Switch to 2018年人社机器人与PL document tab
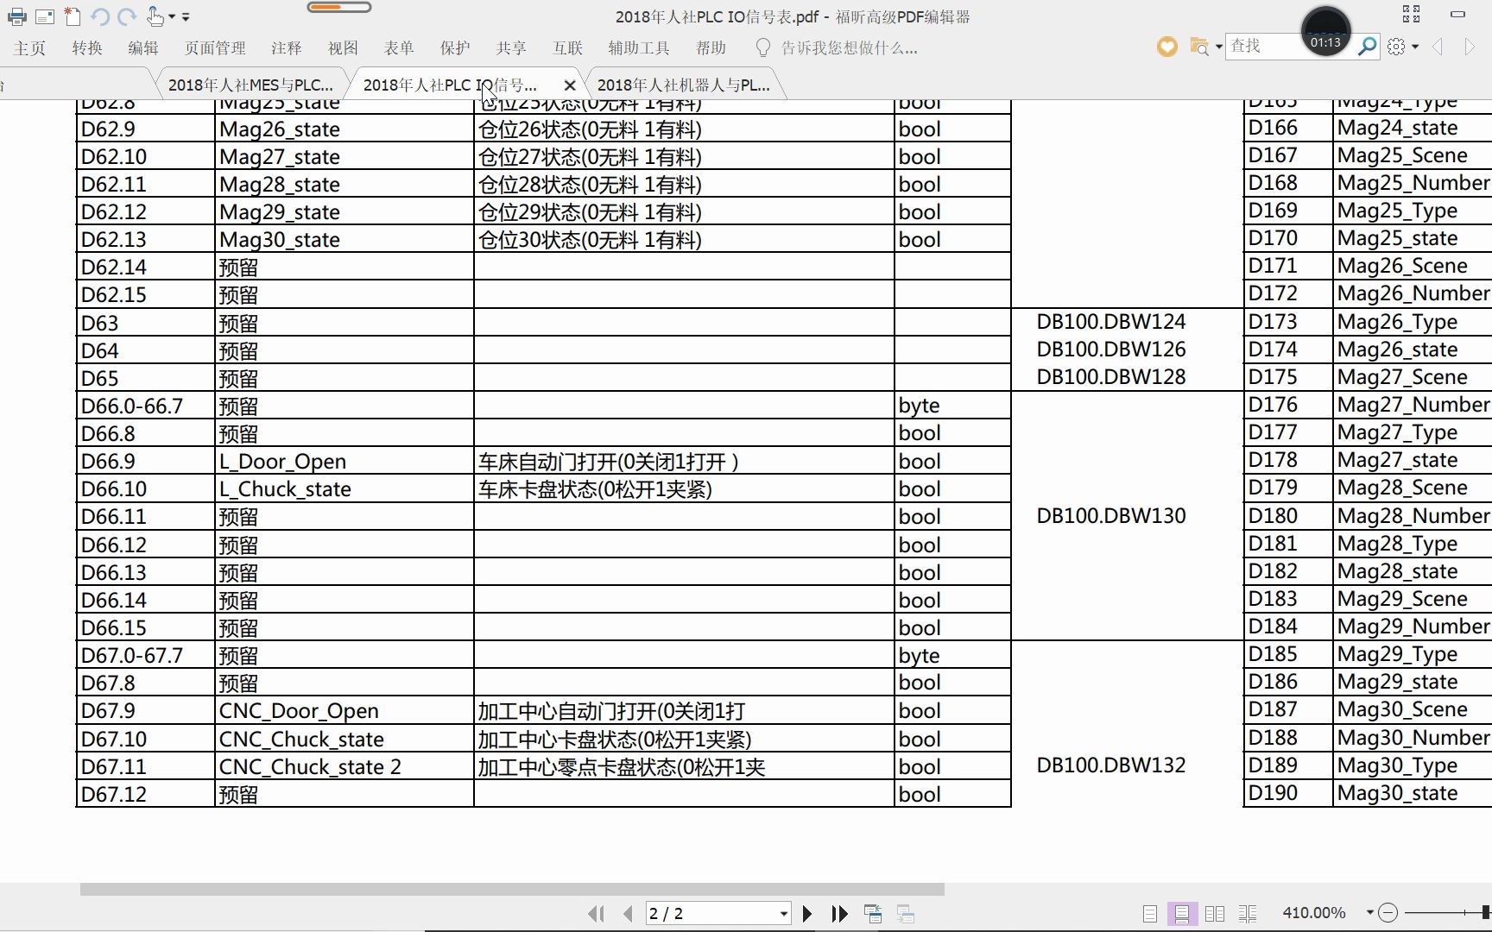 (x=683, y=85)
